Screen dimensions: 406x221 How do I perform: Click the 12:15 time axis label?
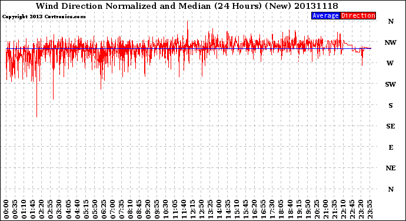192,209
